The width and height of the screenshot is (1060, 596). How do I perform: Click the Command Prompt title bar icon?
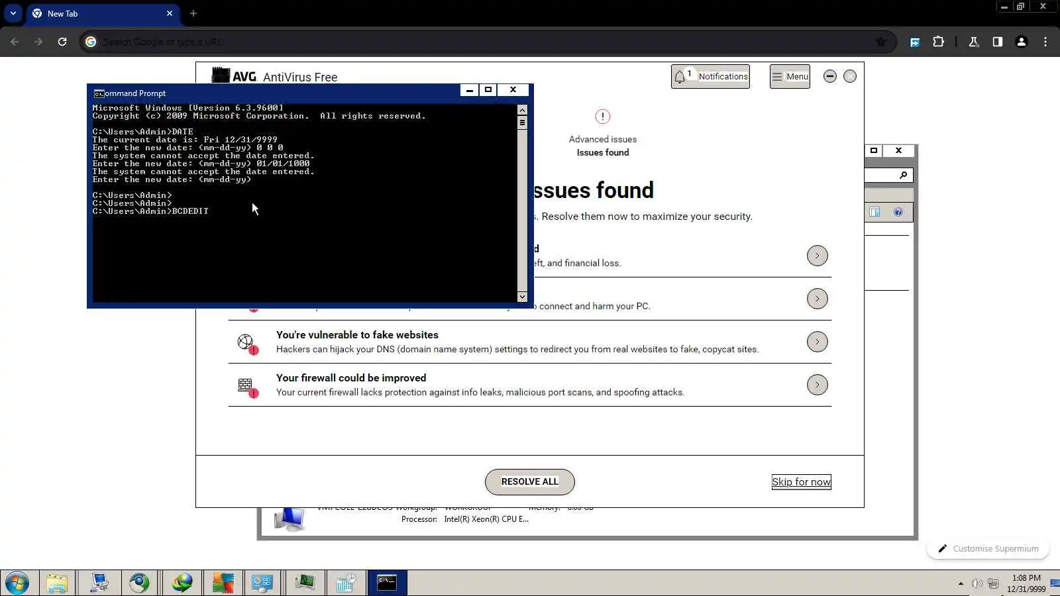pos(99,93)
